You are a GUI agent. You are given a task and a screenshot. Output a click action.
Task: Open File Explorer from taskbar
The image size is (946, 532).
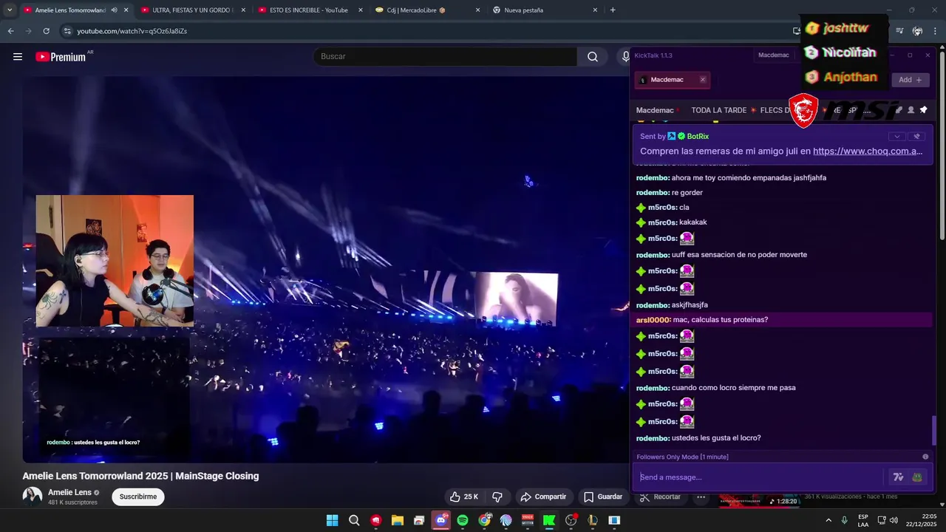(397, 520)
